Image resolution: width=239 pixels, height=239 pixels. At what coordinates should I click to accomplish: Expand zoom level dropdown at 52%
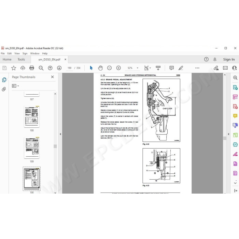click(x=138, y=68)
